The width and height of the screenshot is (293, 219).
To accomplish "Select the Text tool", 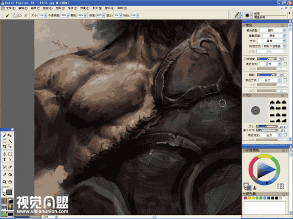I will tap(5, 160).
